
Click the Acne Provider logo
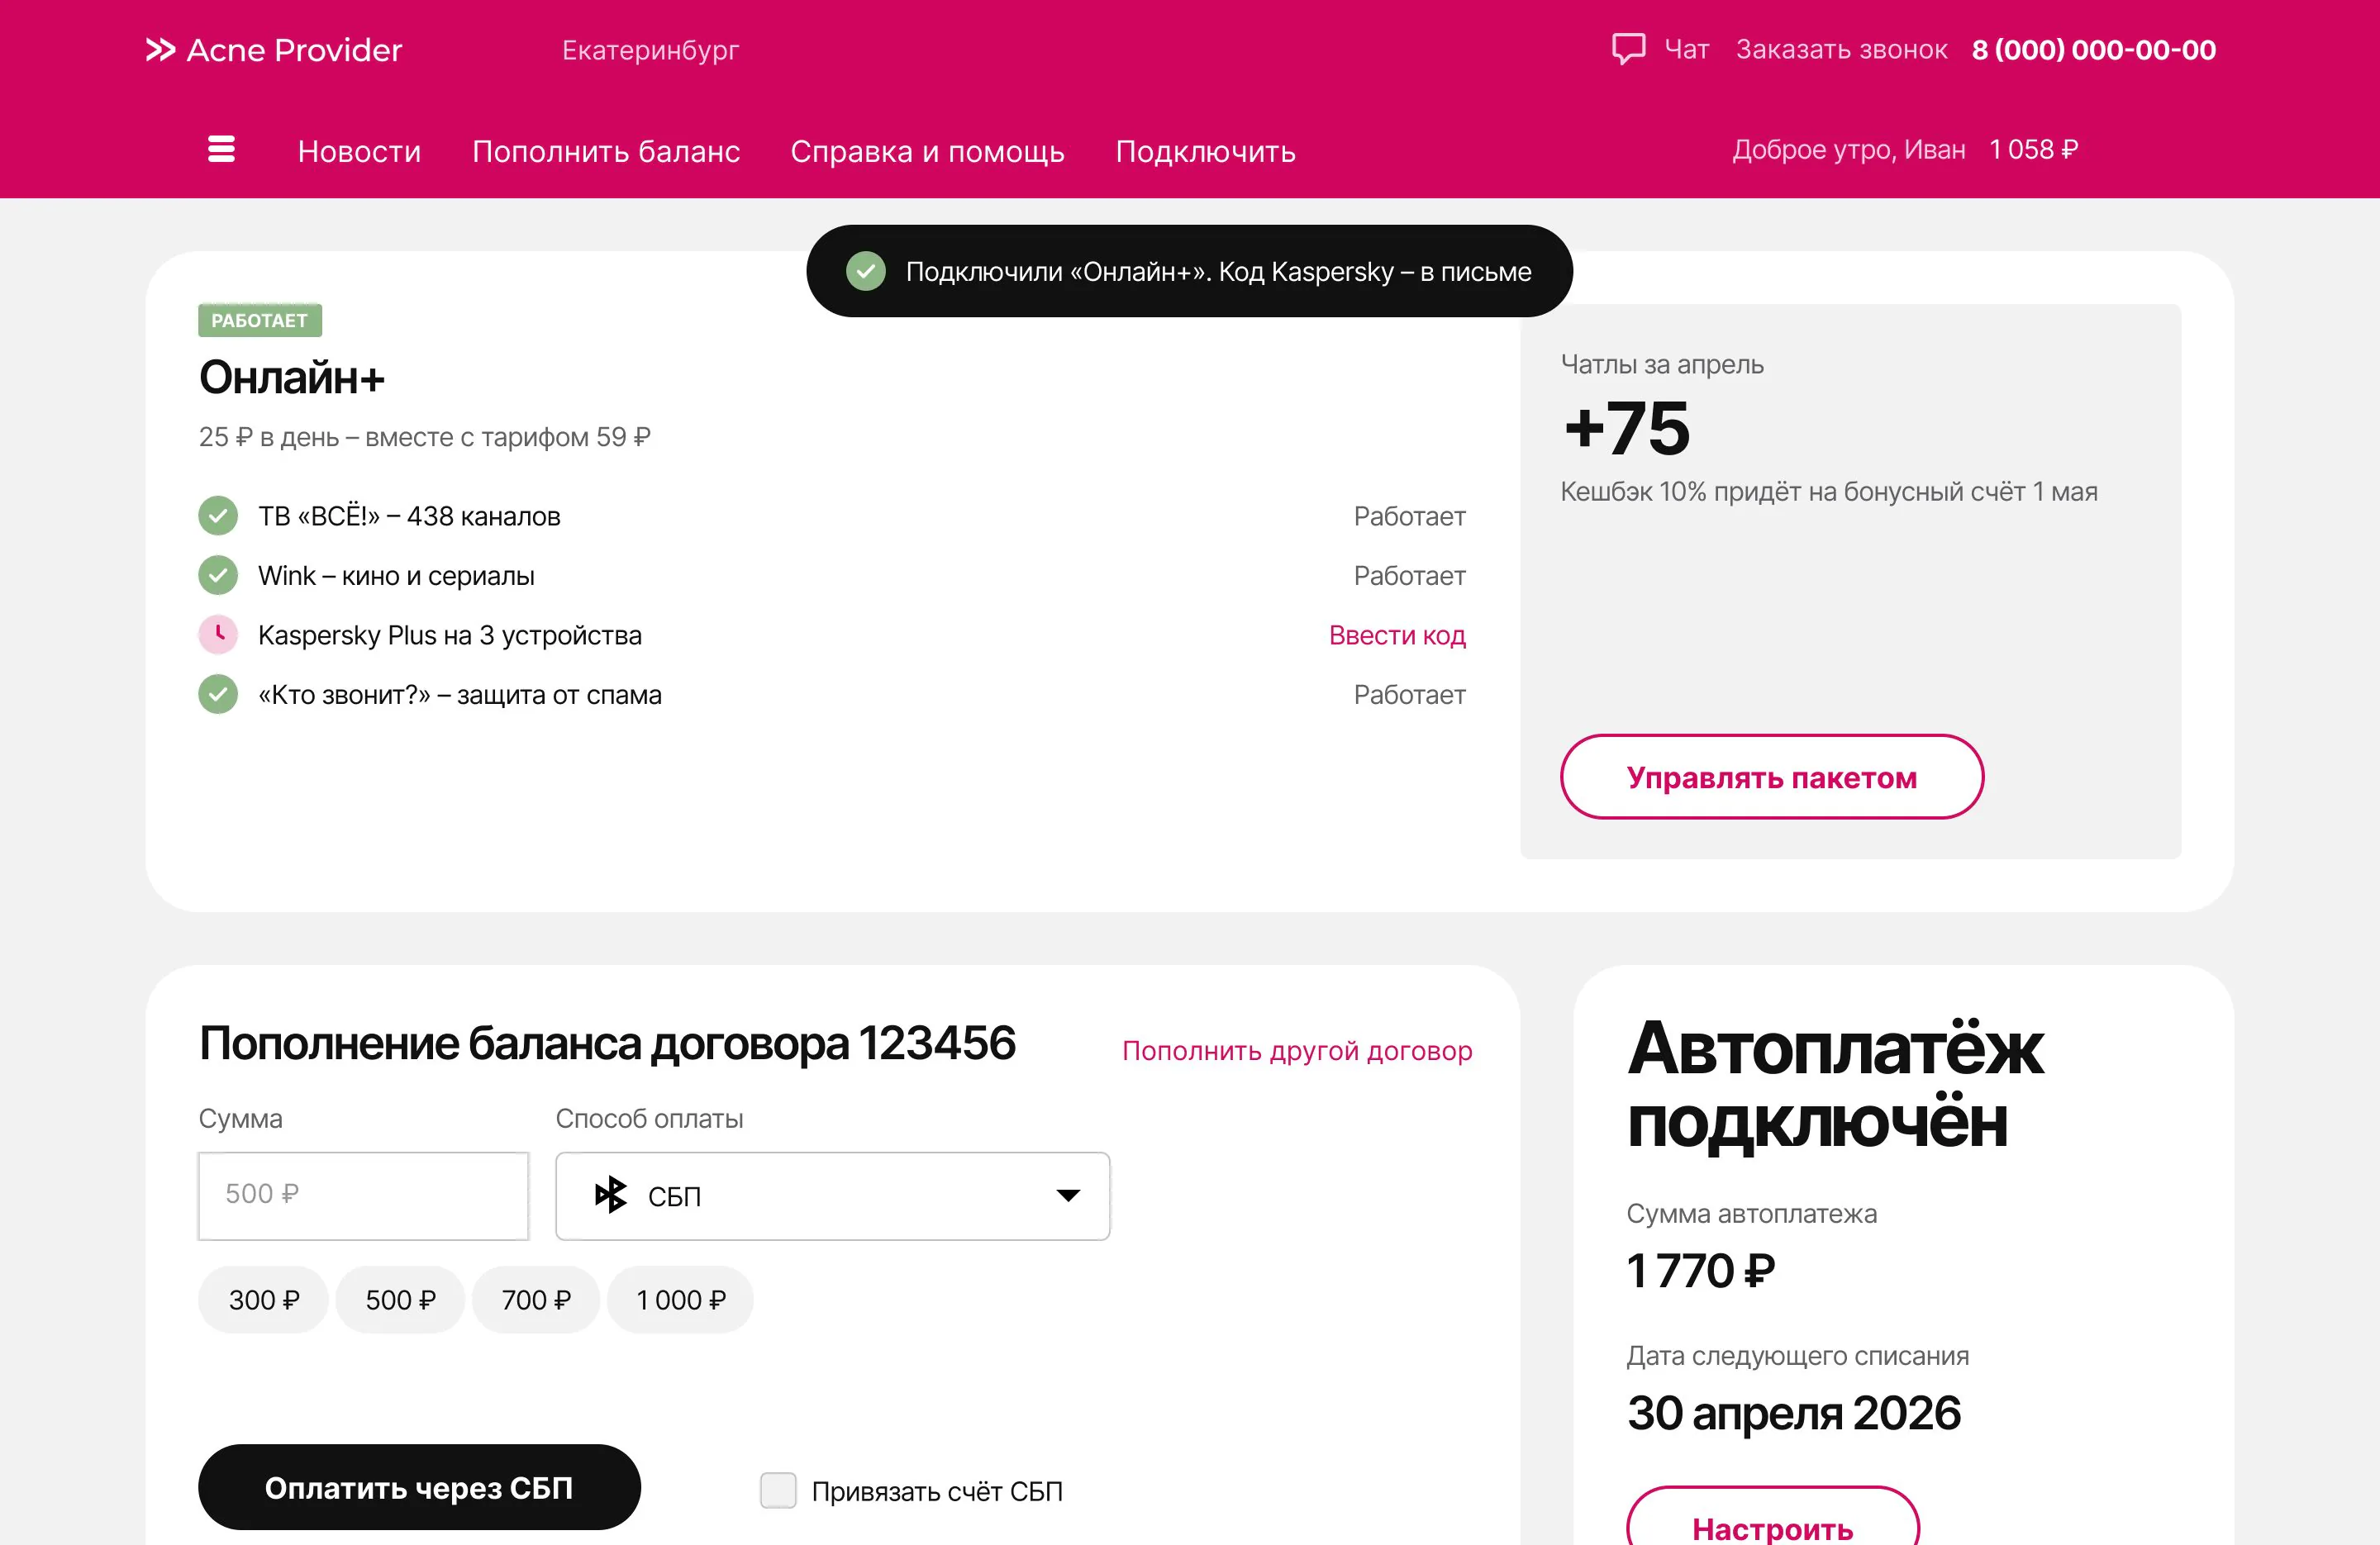click(x=274, y=50)
